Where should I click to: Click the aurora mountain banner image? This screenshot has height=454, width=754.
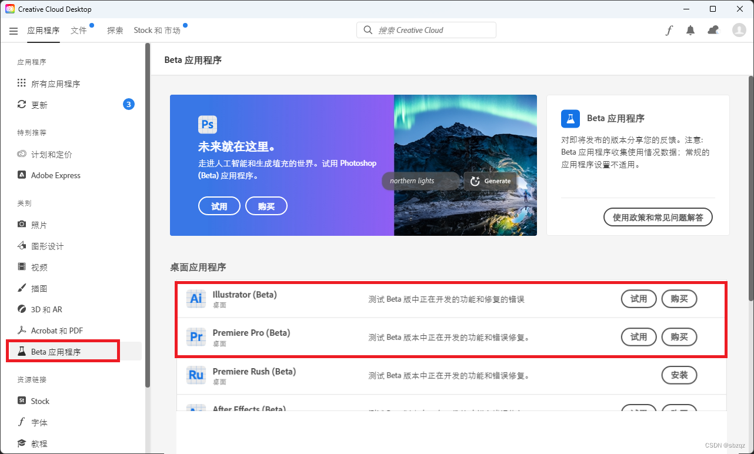465,165
